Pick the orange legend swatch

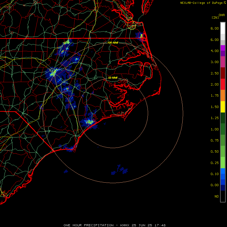pyautogui.click(x=223, y=95)
